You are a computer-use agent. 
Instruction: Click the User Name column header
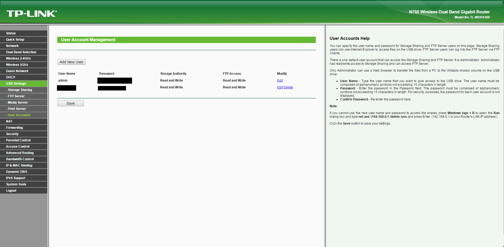tap(67, 74)
